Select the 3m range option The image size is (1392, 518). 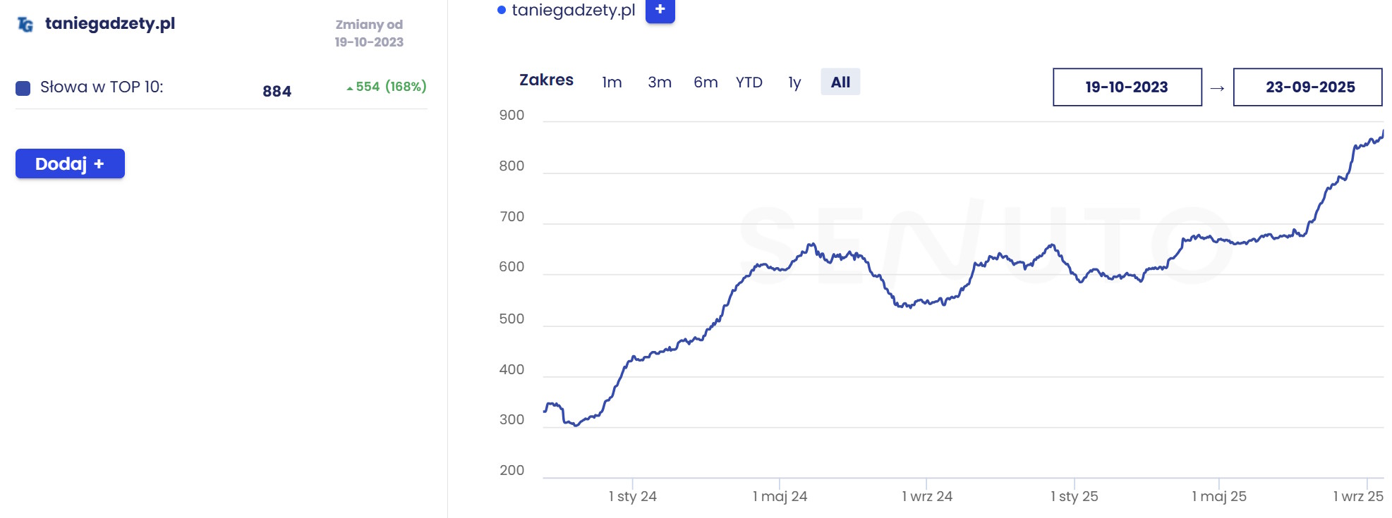tap(660, 82)
